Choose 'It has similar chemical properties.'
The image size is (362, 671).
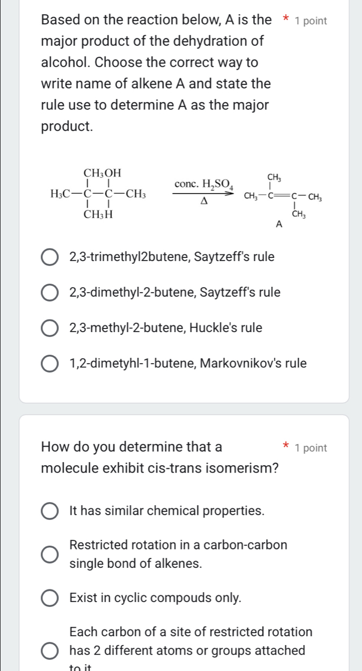coord(49,510)
